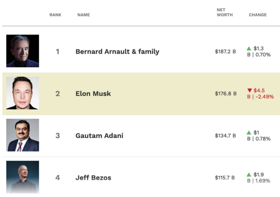Click the red down arrow for Elon Musk

point(250,90)
